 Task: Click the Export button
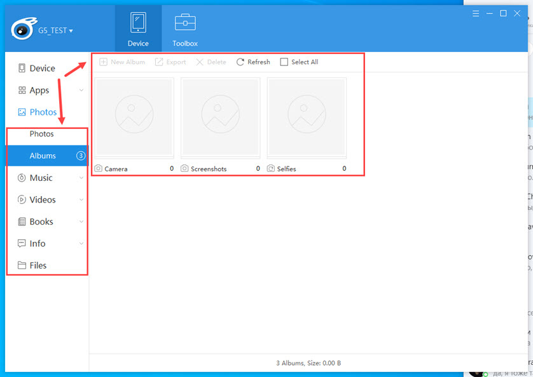point(170,62)
